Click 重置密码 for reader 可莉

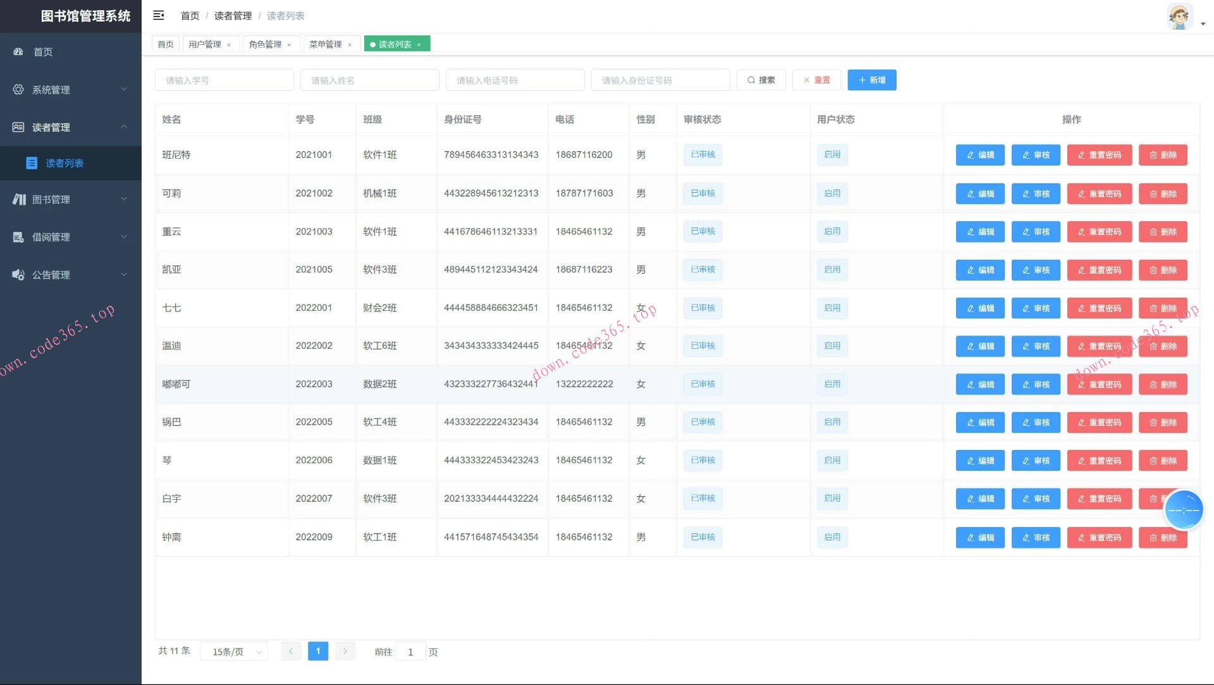1099,194
